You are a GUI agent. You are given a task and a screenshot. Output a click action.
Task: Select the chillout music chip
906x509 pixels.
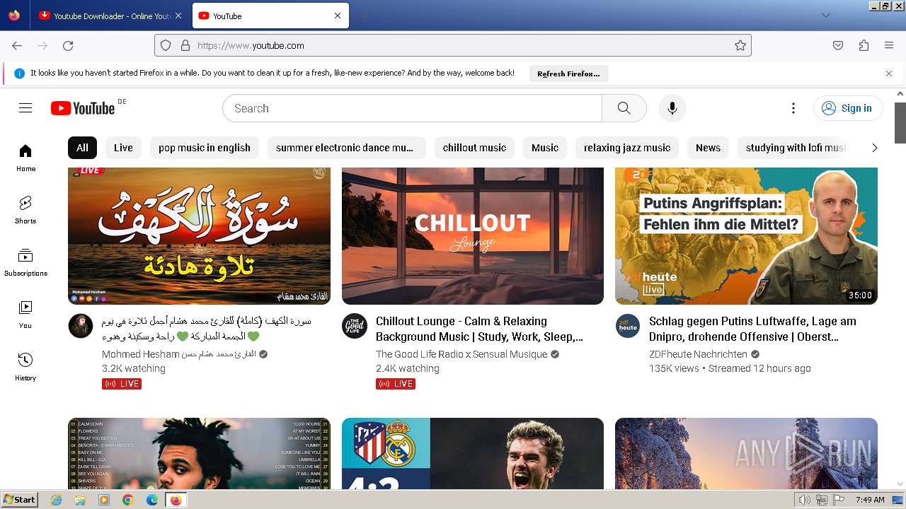click(x=474, y=148)
